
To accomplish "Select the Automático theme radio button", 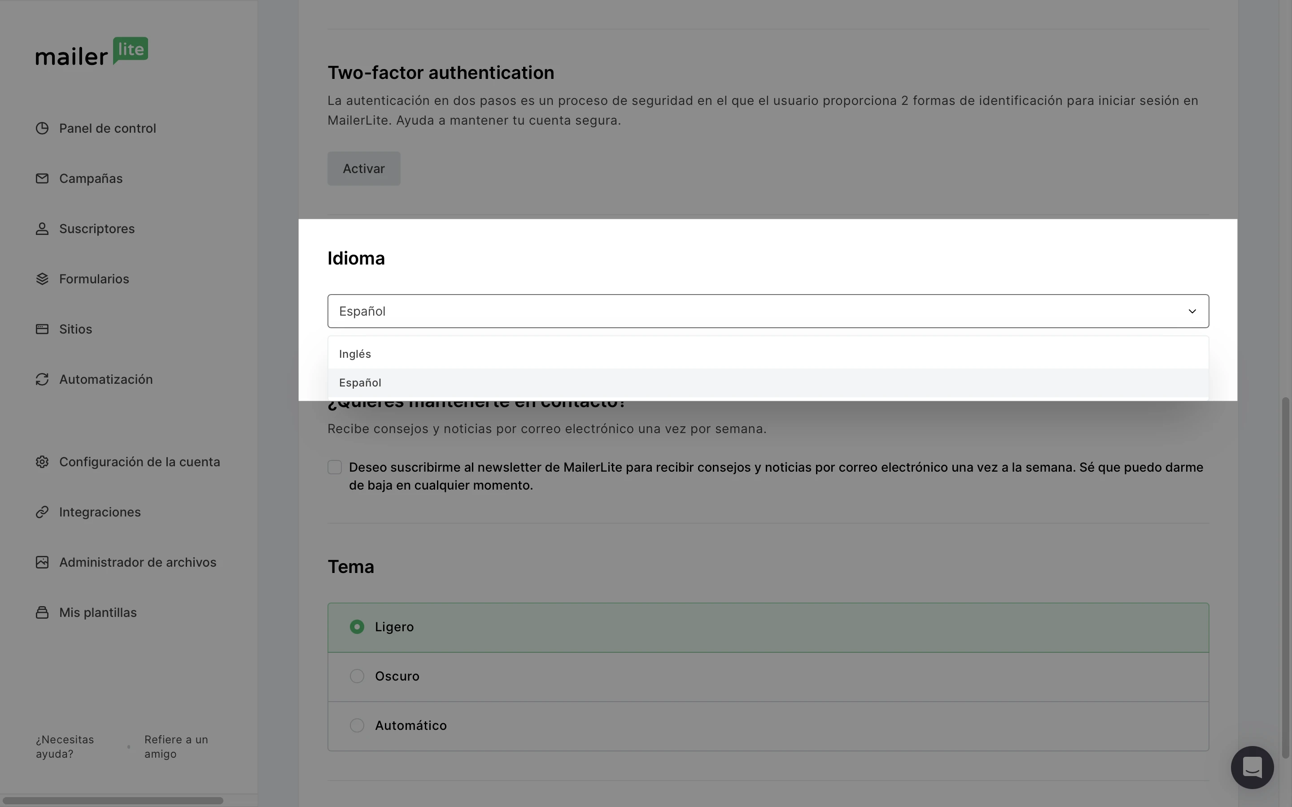I will (x=357, y=725).
